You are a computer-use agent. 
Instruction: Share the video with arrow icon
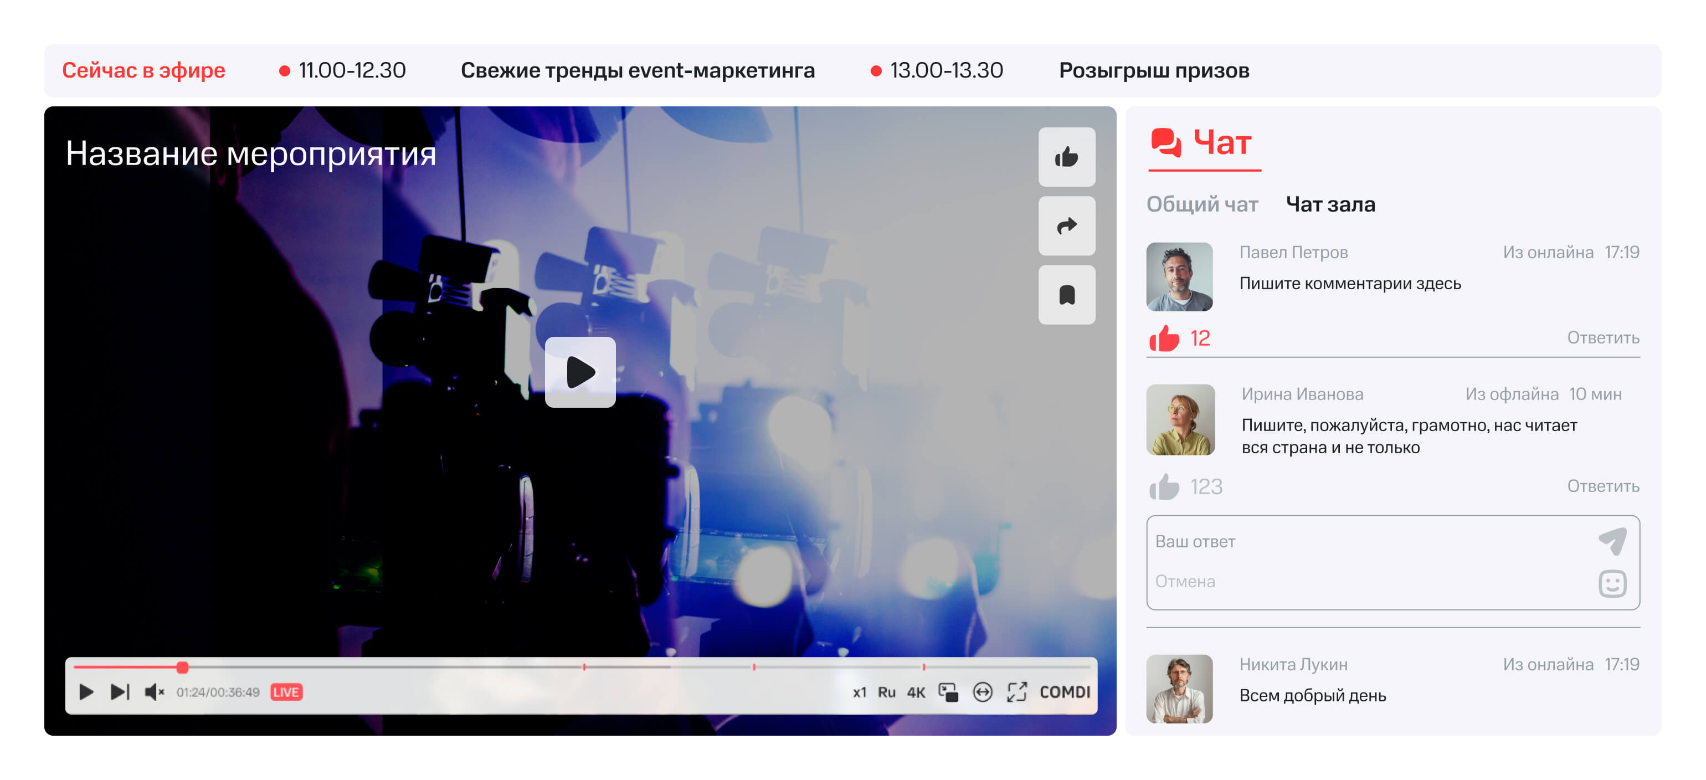click(x=1066, y=226)
